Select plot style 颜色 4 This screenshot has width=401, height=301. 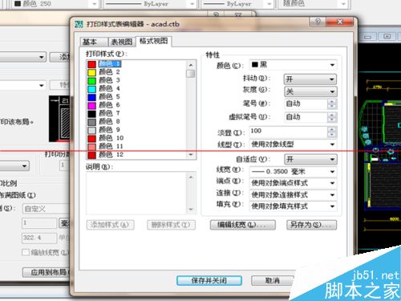(x=109, y=88)
